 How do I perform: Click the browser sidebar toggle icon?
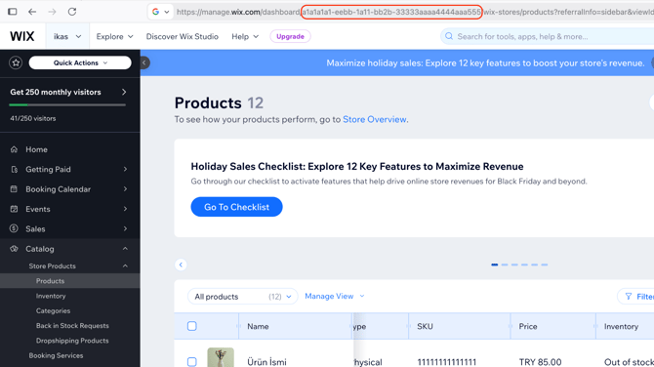coord(13,12)
